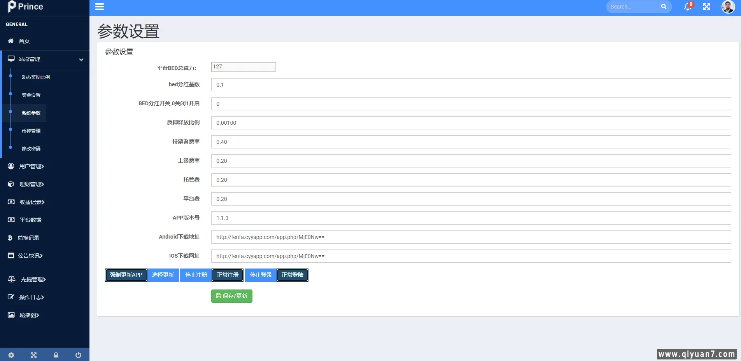Focus the Android下载地址 URL field
Image resolution: width=741 pixels, height=361 pixels.
471,237
